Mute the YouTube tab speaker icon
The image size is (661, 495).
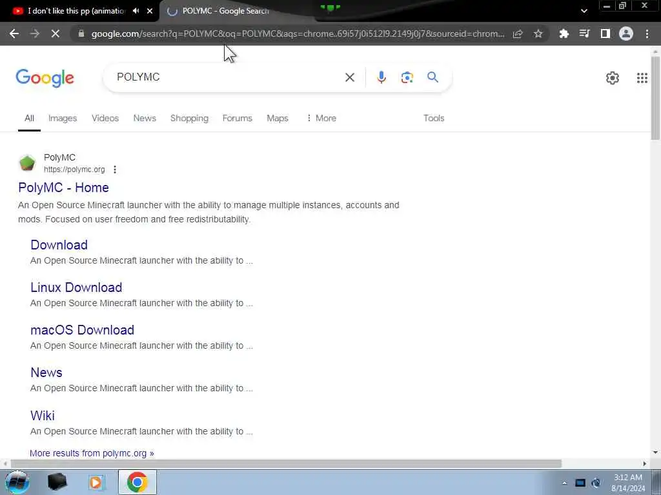coord(136,11)
